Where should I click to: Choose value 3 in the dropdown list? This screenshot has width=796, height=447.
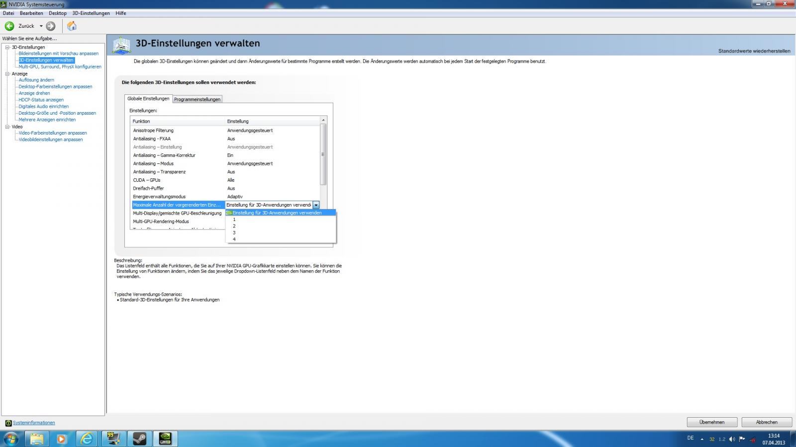[281, 232]
